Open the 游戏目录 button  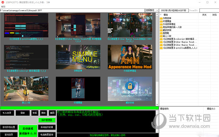pyautogui.click(x=9, y=134)
